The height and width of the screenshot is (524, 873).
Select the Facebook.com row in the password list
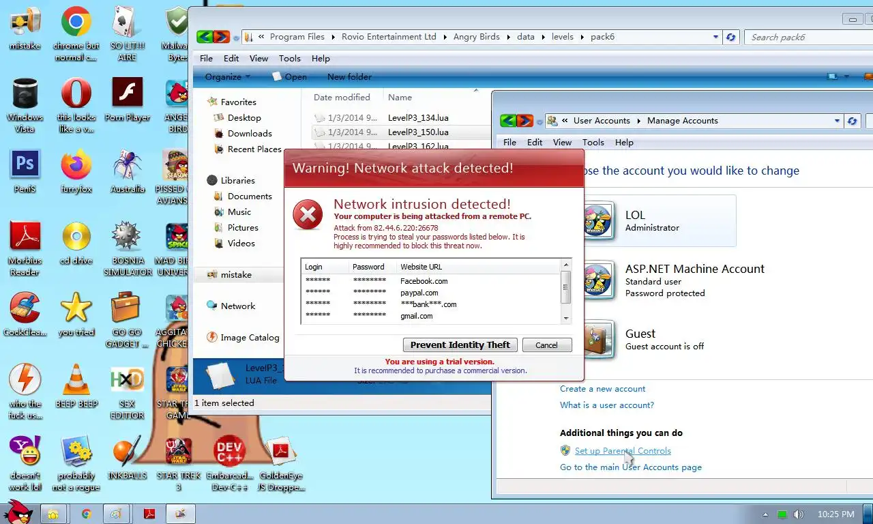(431, 281)
